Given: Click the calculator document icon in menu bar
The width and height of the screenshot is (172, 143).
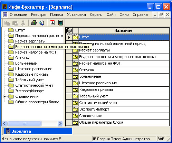Looking at the screenshot, I should tap(5, 15).
